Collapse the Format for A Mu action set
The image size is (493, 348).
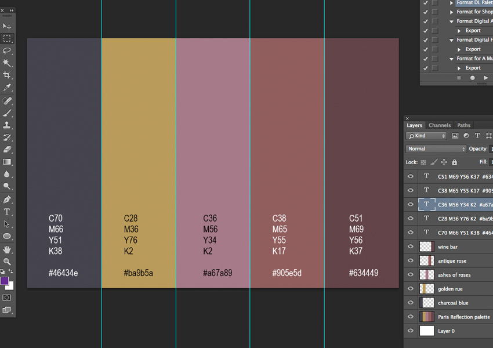point(451,59)
